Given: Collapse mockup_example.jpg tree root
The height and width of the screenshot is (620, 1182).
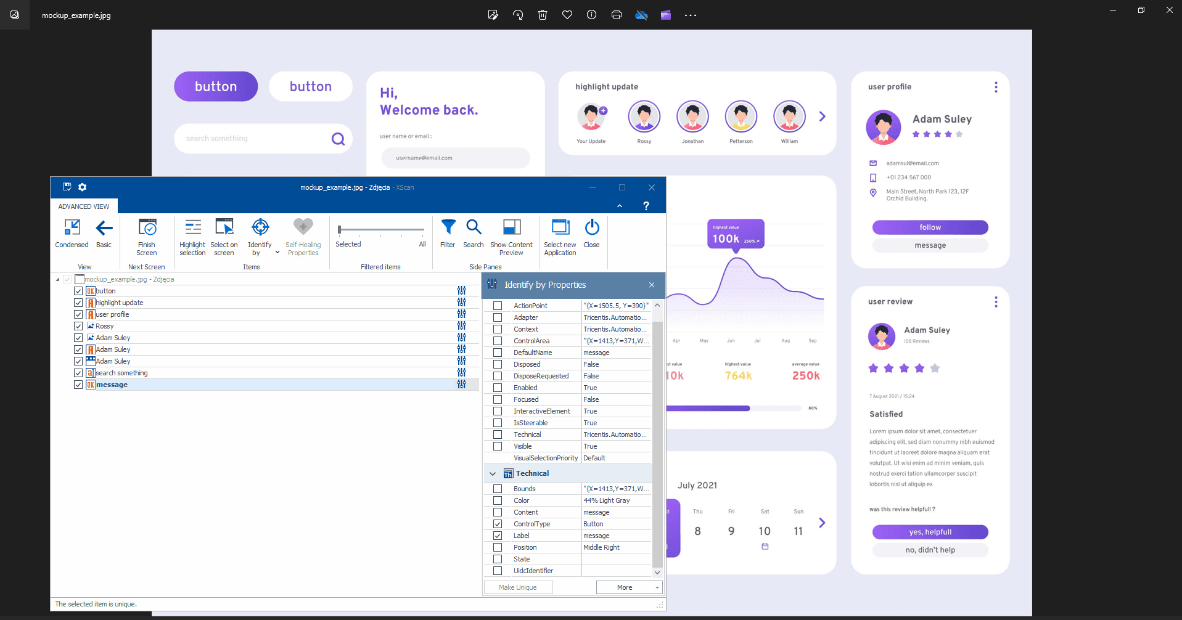Looking at the screenshot, I should 58,279.
